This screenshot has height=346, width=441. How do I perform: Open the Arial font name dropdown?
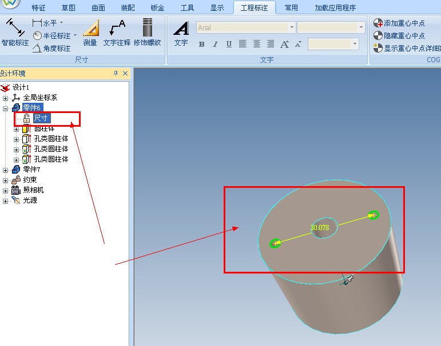(292, 27)
